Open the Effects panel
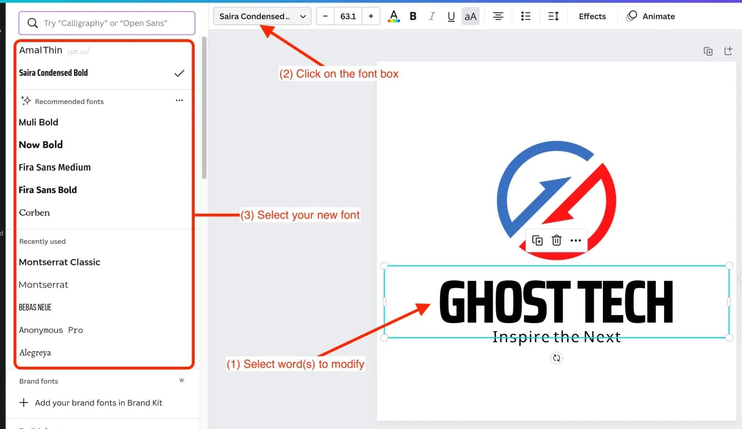The width and height of the screenshot is (742, 429). point(592,16)
